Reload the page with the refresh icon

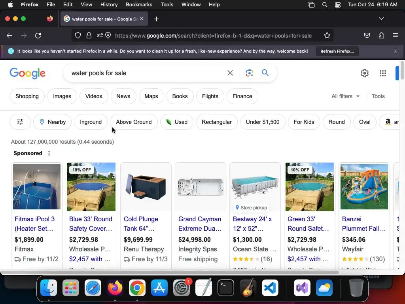38,35
